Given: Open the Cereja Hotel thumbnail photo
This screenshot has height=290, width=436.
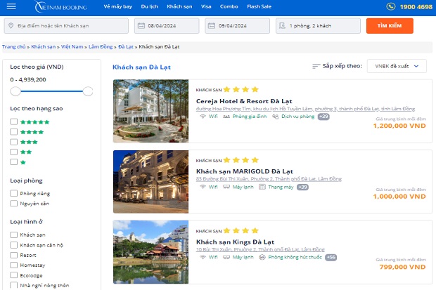Looking at the screenshot, I should pyautogui.click(x=150, y=111).
